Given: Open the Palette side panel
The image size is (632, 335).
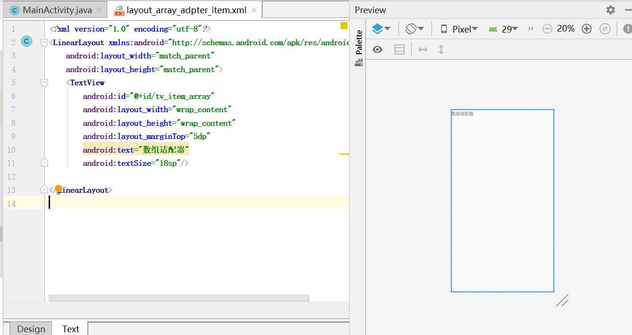Looking at the screenshot, I should tap(359, 48).
